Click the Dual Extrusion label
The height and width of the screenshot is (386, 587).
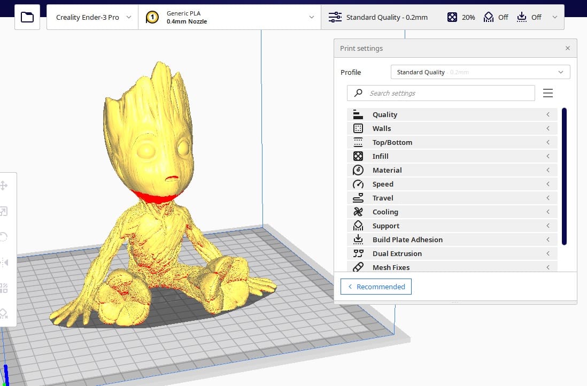(x=397, y=253)
